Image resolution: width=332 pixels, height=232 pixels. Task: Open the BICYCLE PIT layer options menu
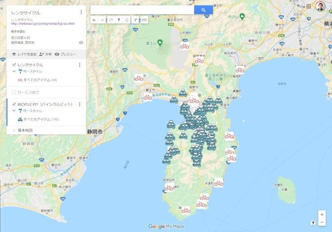coord(80,104)
